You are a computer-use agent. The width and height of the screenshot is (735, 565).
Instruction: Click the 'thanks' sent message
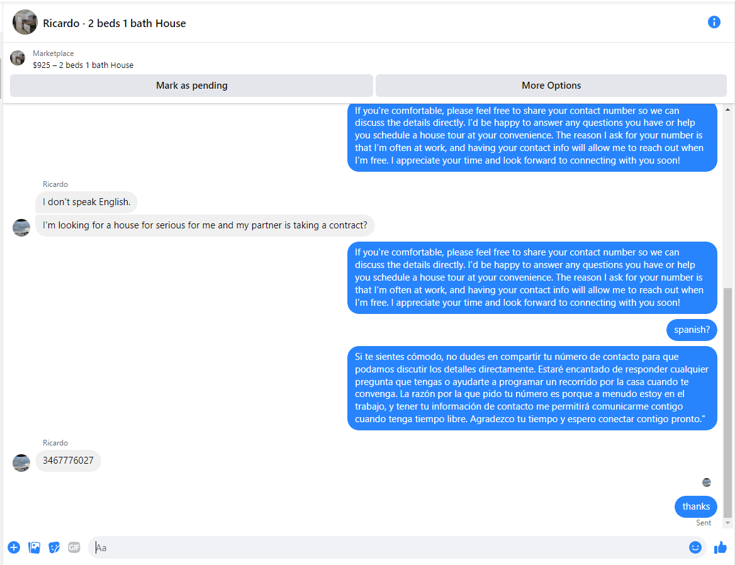pyautogui.click(x=695, y=506)
